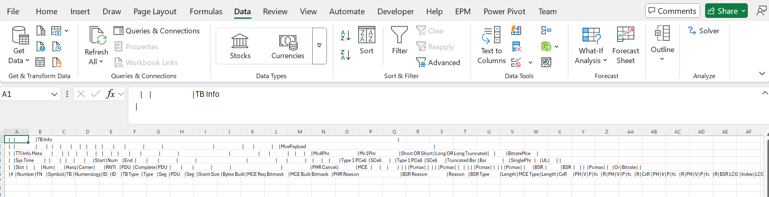Import data From Web icon

41,46
